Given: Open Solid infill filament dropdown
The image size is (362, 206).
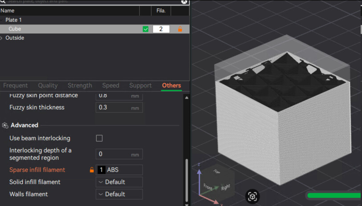Looking at the screenshot, I should tap(119, 182).
